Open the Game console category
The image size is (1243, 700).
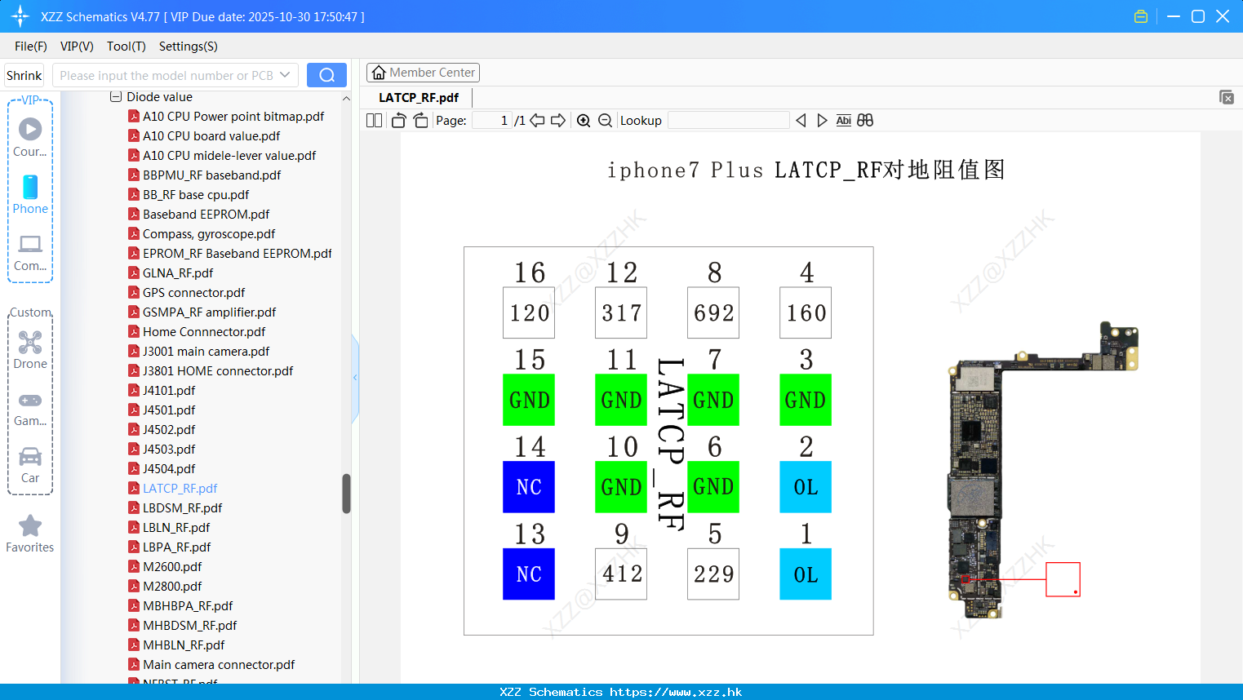[x=30, y=408]
